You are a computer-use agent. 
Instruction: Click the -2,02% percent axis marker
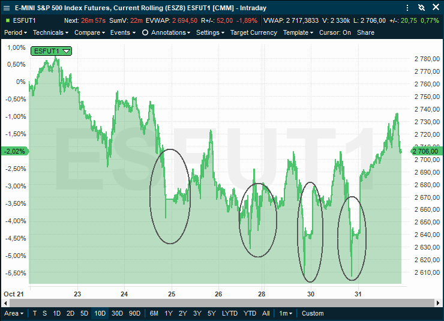pos(15,151)
